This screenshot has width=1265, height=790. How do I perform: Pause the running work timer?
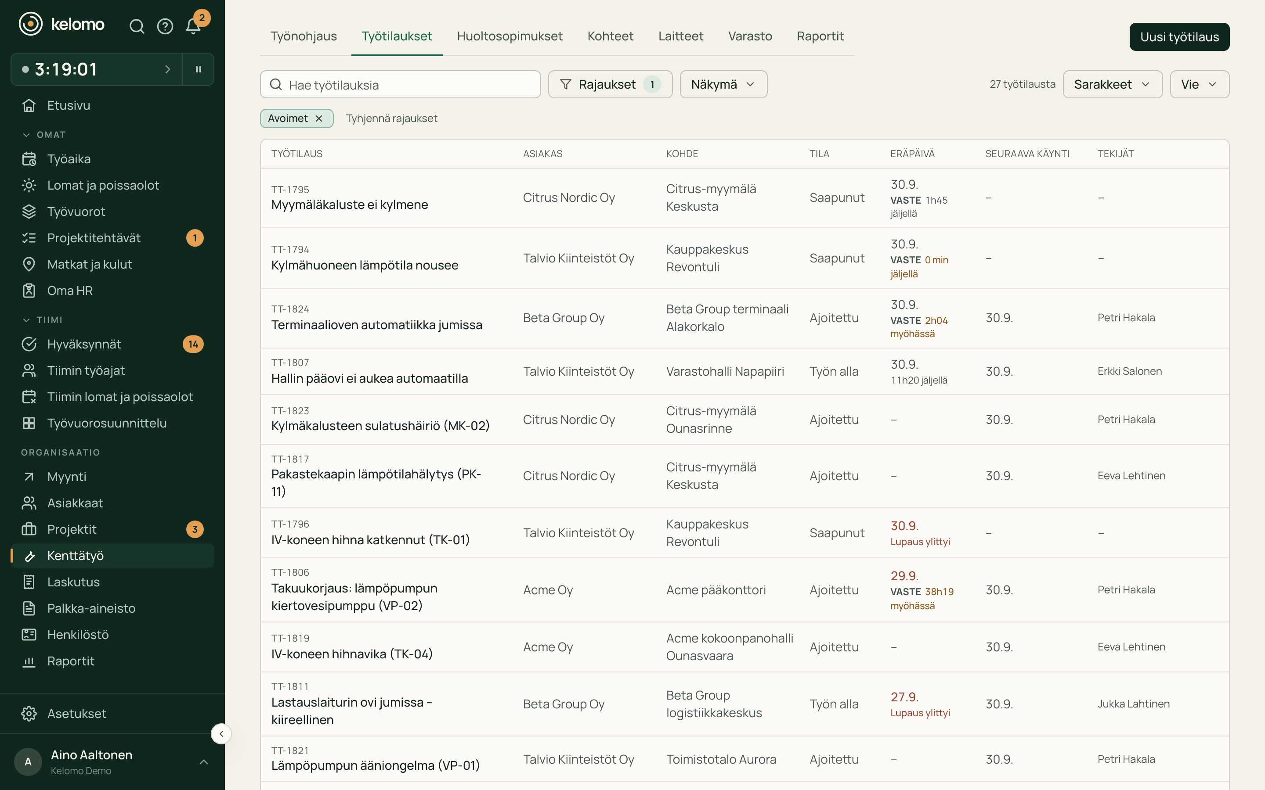[x=198, y=69]
